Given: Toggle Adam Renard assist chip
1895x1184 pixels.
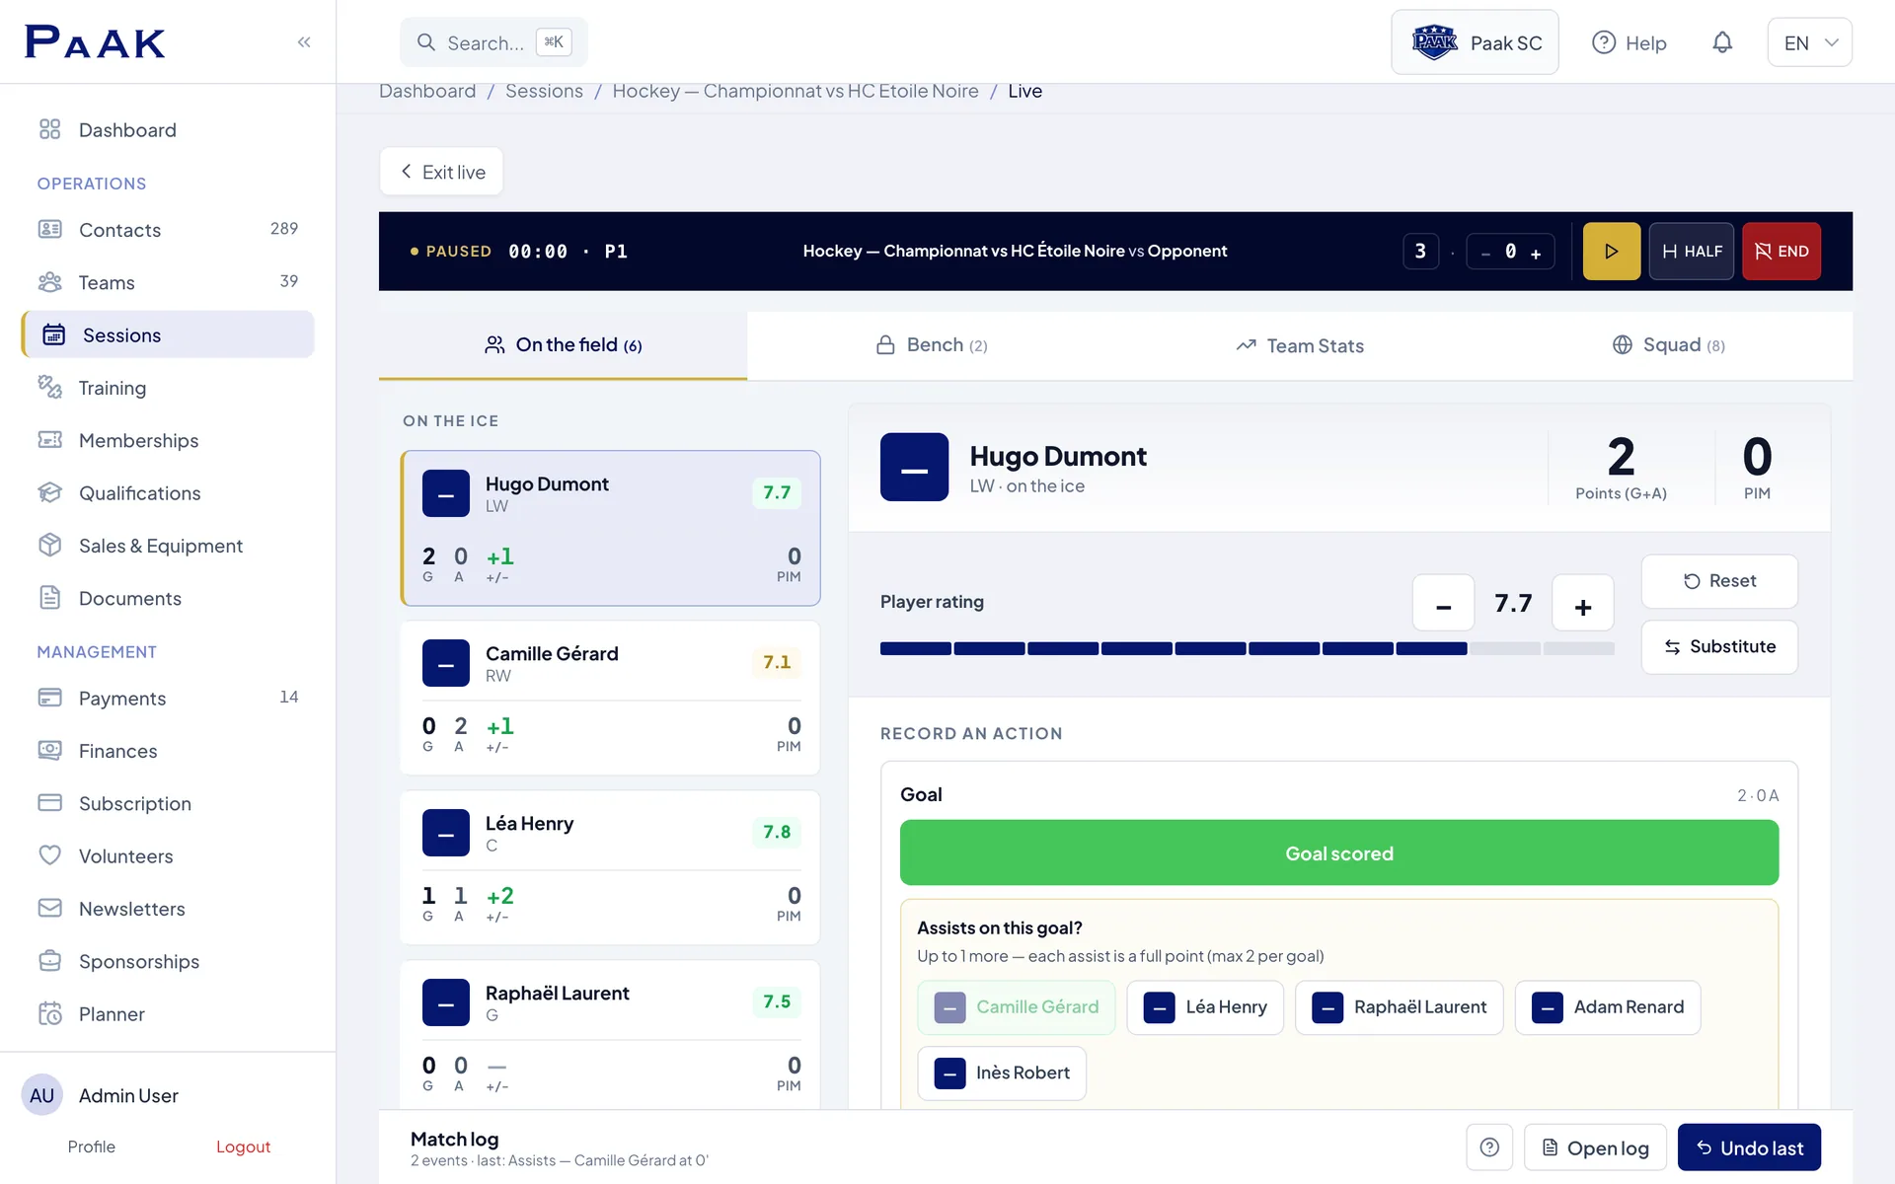Looking at the screenshot, I should [x=1608, y=1007].
